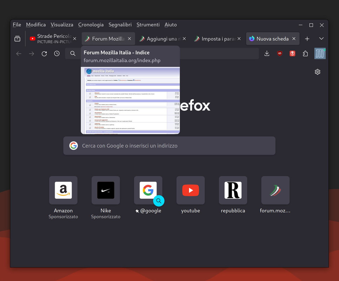Viewport: 339px width, 281px height.
Task: Open Firefox View tab overview icon
Action: pos(17,39)
